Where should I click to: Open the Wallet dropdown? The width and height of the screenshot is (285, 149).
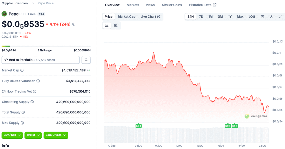pyautogui.click(x=33, y=135)
